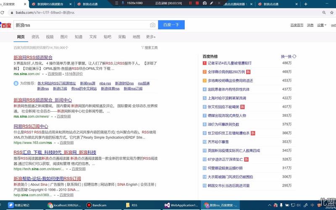Click the Chrome zoom magnifier icon
Viewport: 336px width, 210px height.
click(x=324, y=13)
